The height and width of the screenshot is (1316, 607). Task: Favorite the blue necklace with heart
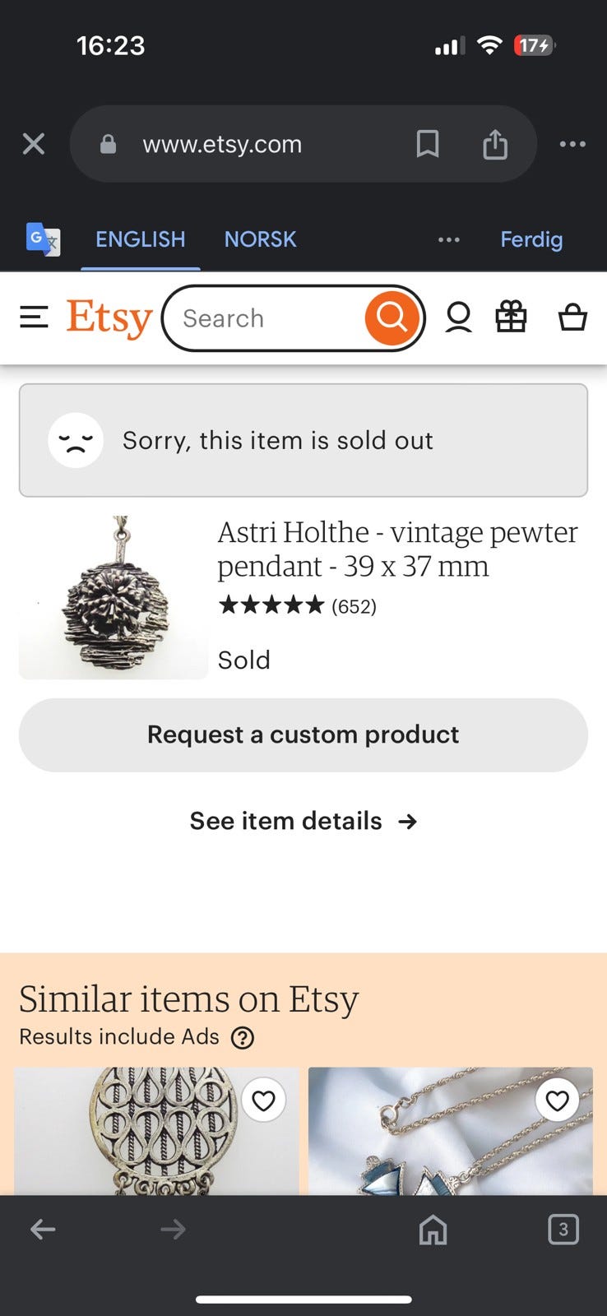click(557, 1101)
